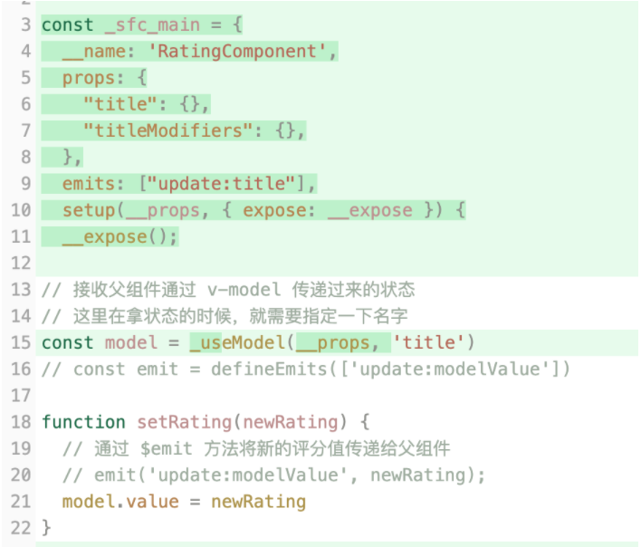Click the props keyword on line 5
This screenshot has height=547, width=641.
[89, 78]
